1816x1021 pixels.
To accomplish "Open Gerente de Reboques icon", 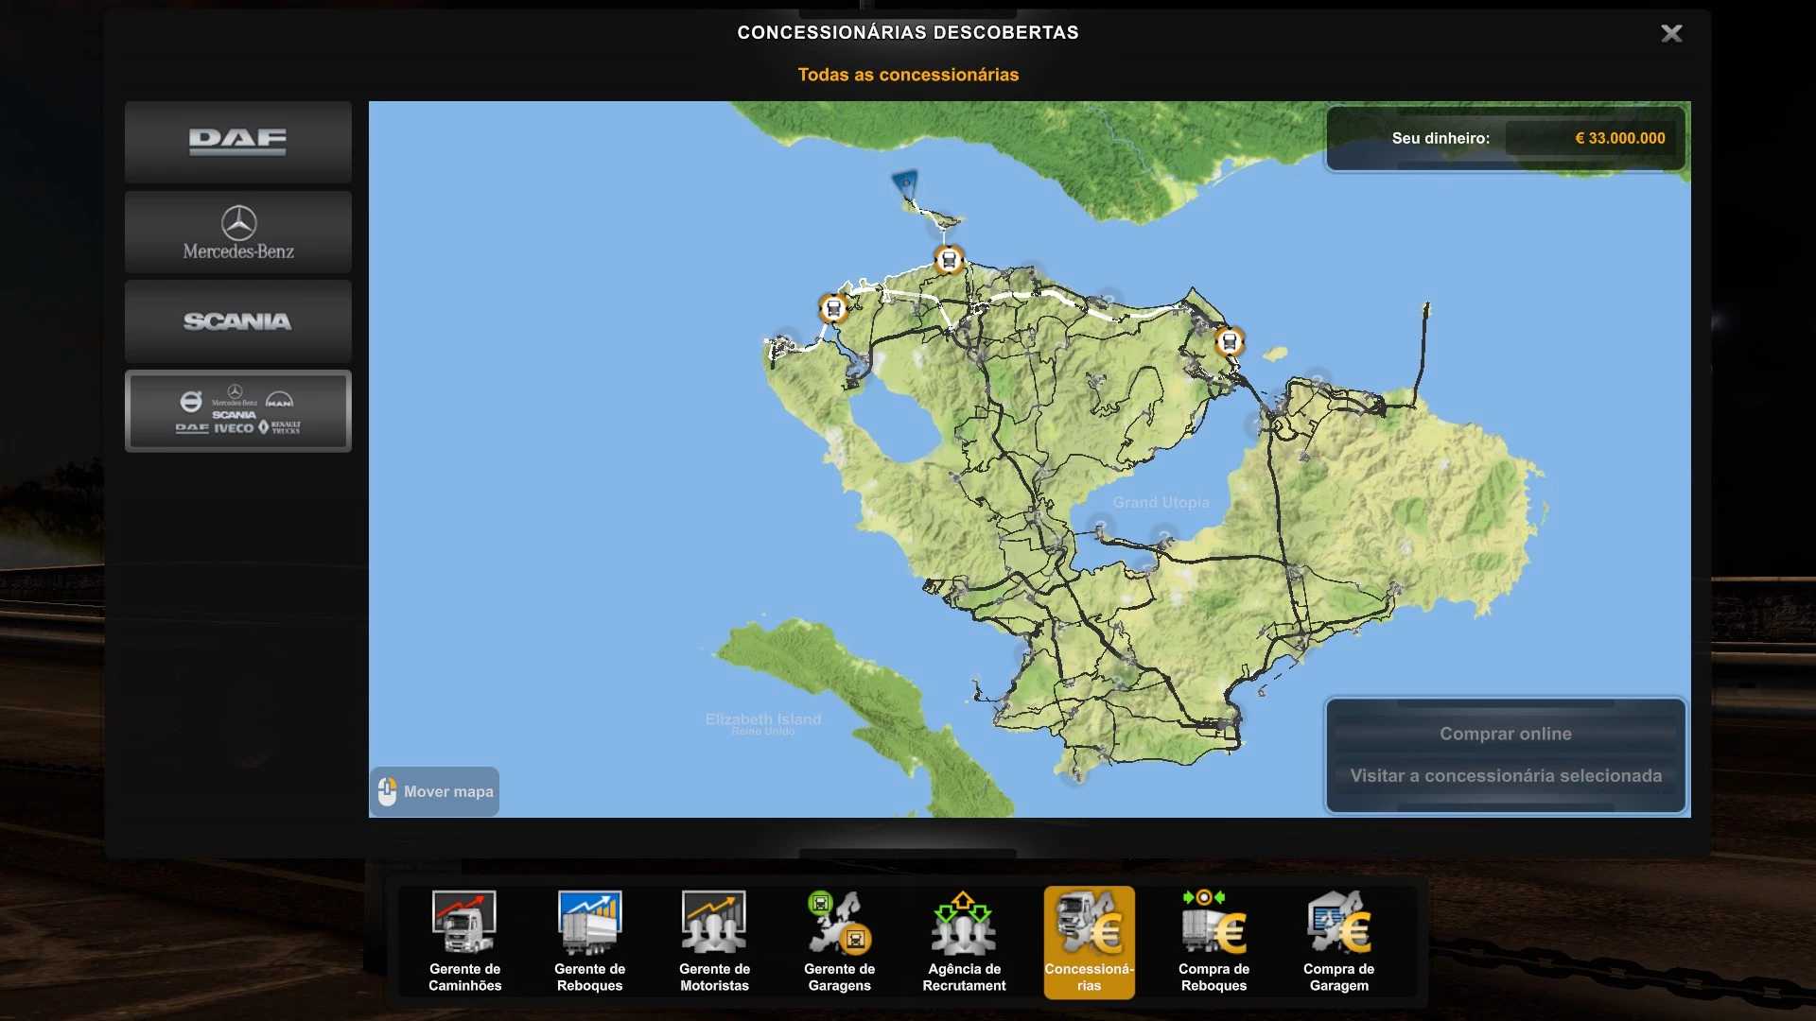I will pos(589,941).
